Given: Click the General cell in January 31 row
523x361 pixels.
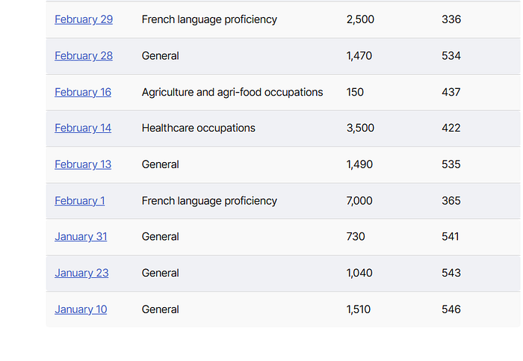Looking at the screenshot, I should 160,236.
